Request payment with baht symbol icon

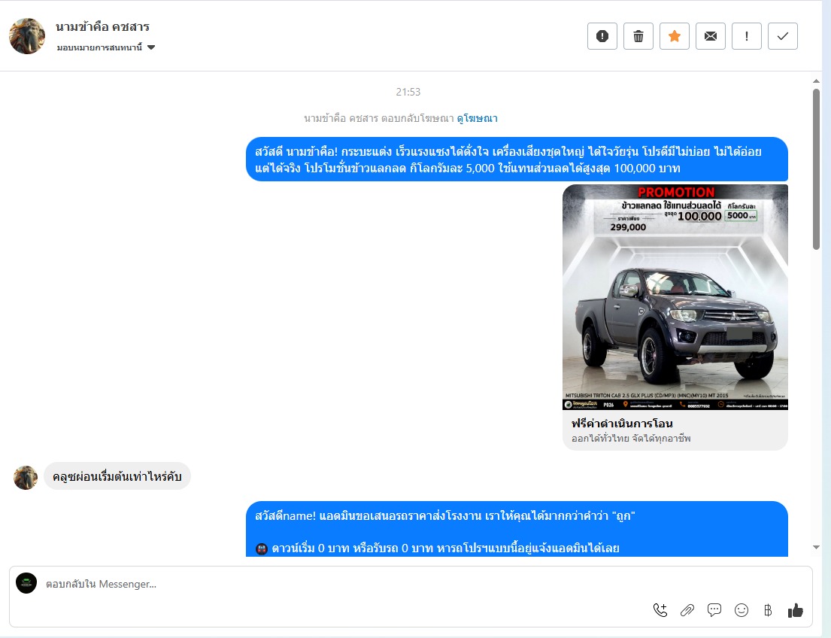768,610
